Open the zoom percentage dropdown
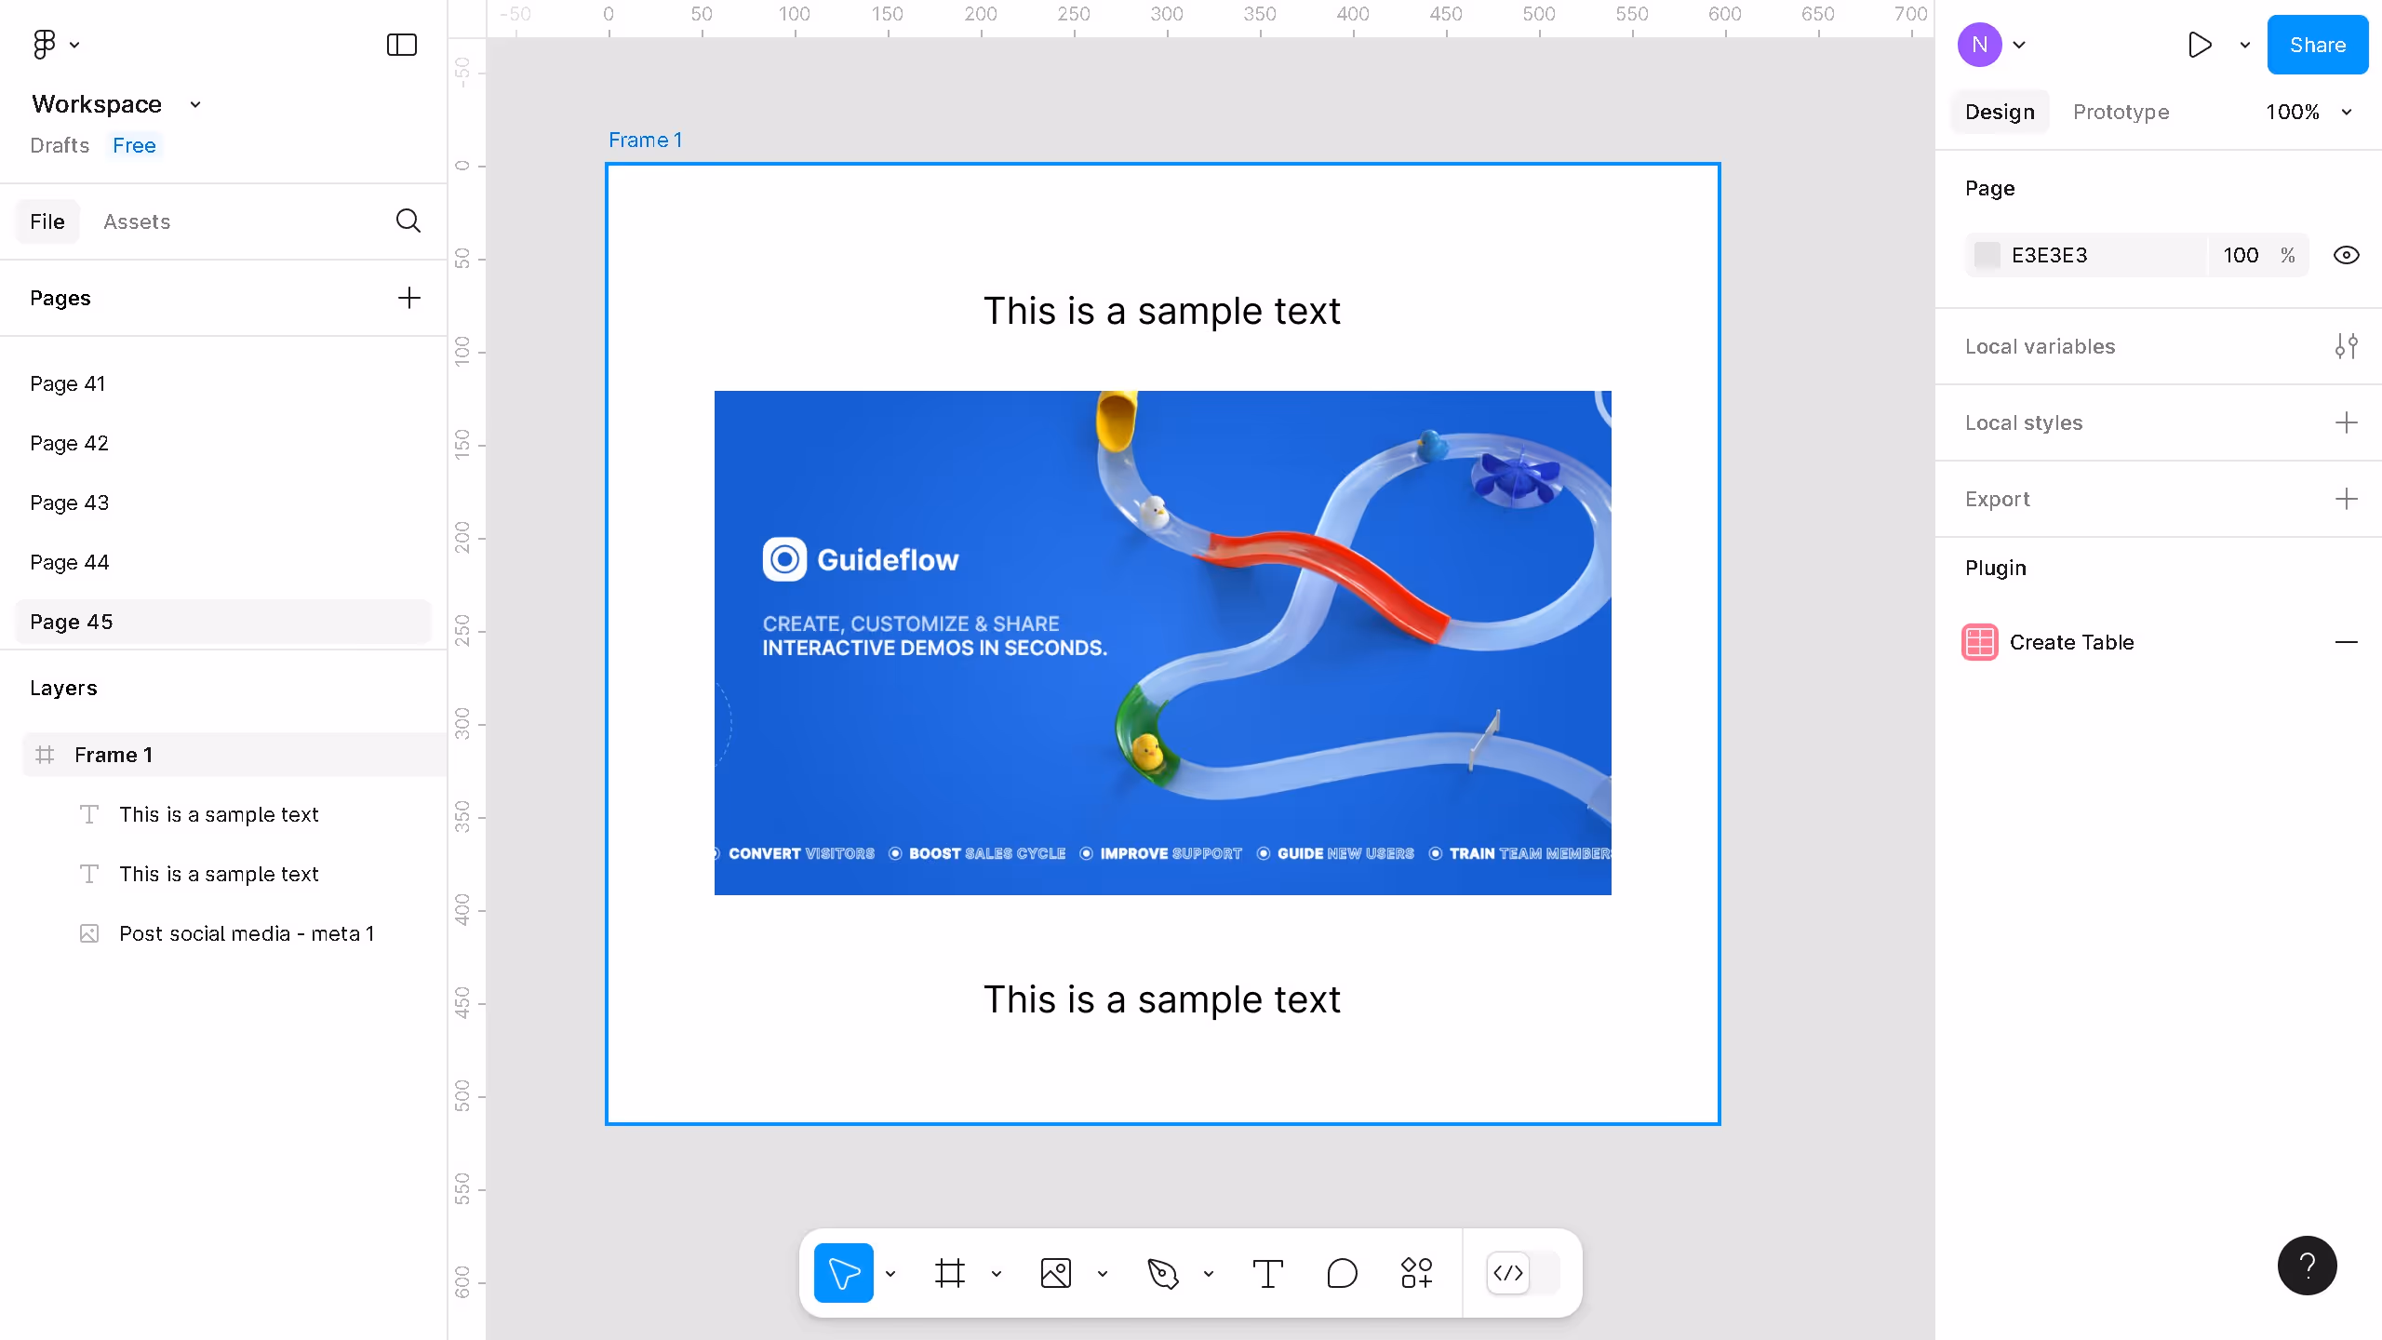This screenshot has width=2382, height=1340. 2308,112
